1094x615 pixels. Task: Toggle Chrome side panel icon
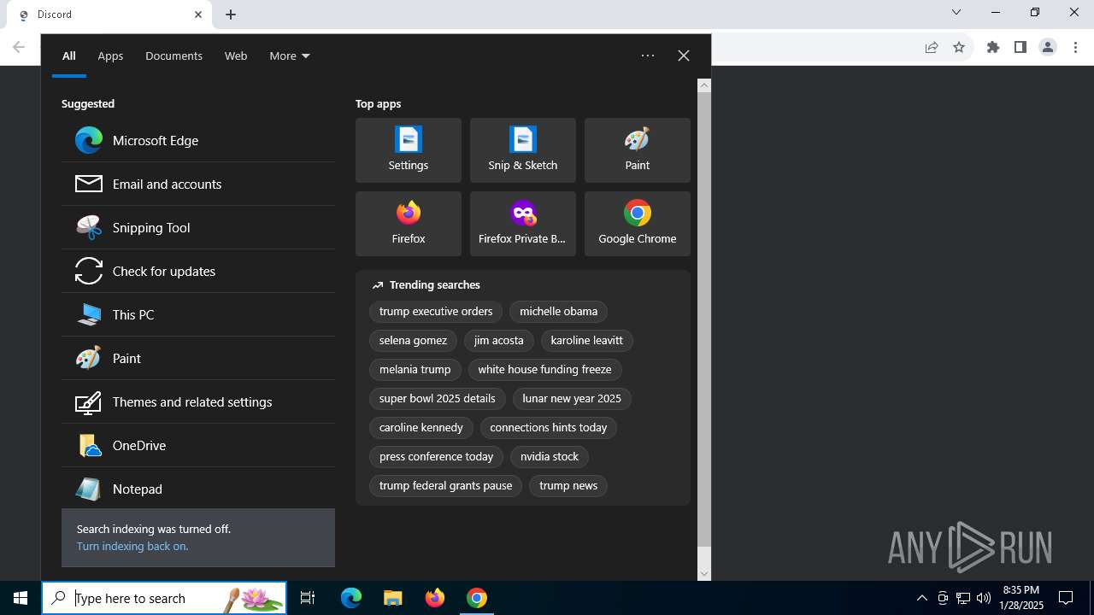(1020, 47)
